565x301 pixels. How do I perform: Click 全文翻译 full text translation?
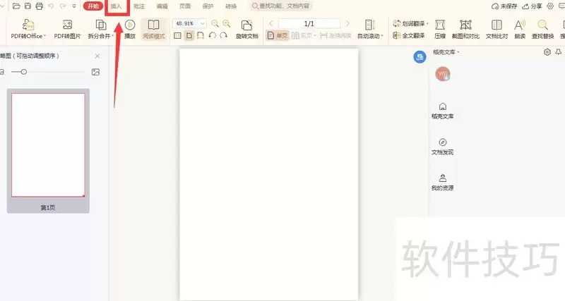click(409, 36)
